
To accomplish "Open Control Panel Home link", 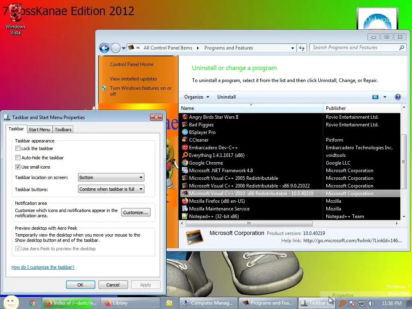I will (x=132, y=64).
